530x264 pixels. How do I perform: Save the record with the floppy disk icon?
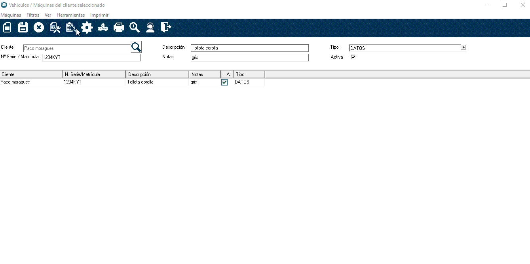[x=23, y=27]
